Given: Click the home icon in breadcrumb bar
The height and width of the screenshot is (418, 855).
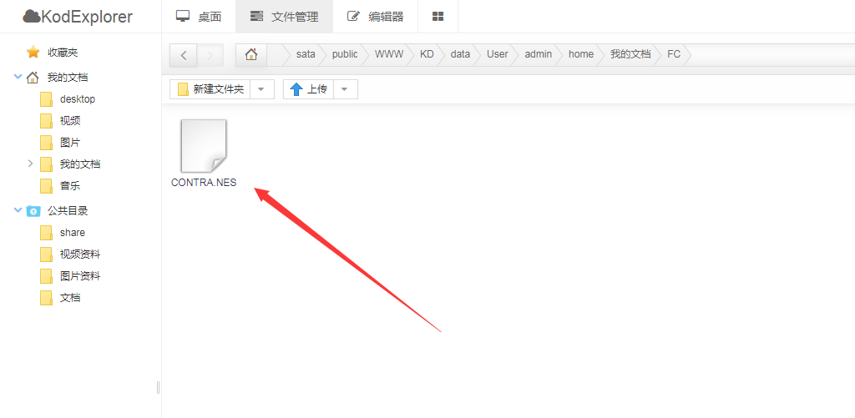Looking at the screenshot, I should 250,55.
